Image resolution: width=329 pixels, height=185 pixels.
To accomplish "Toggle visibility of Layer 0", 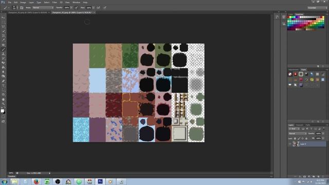I will pyautogui.click(x=290, y=144).
